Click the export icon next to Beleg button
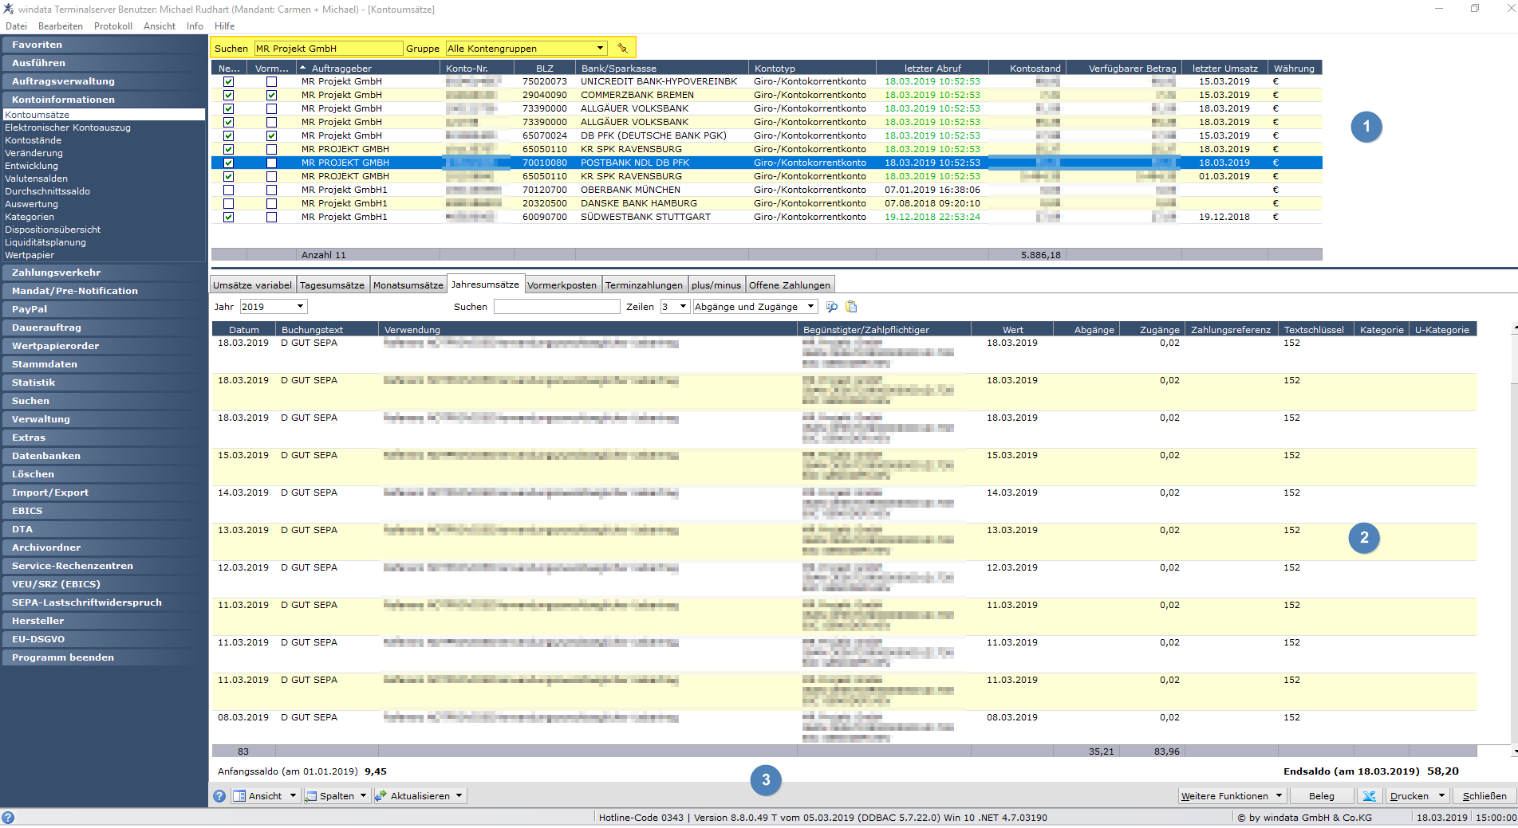This screenshot has width=1518, height=828. 1369,796
